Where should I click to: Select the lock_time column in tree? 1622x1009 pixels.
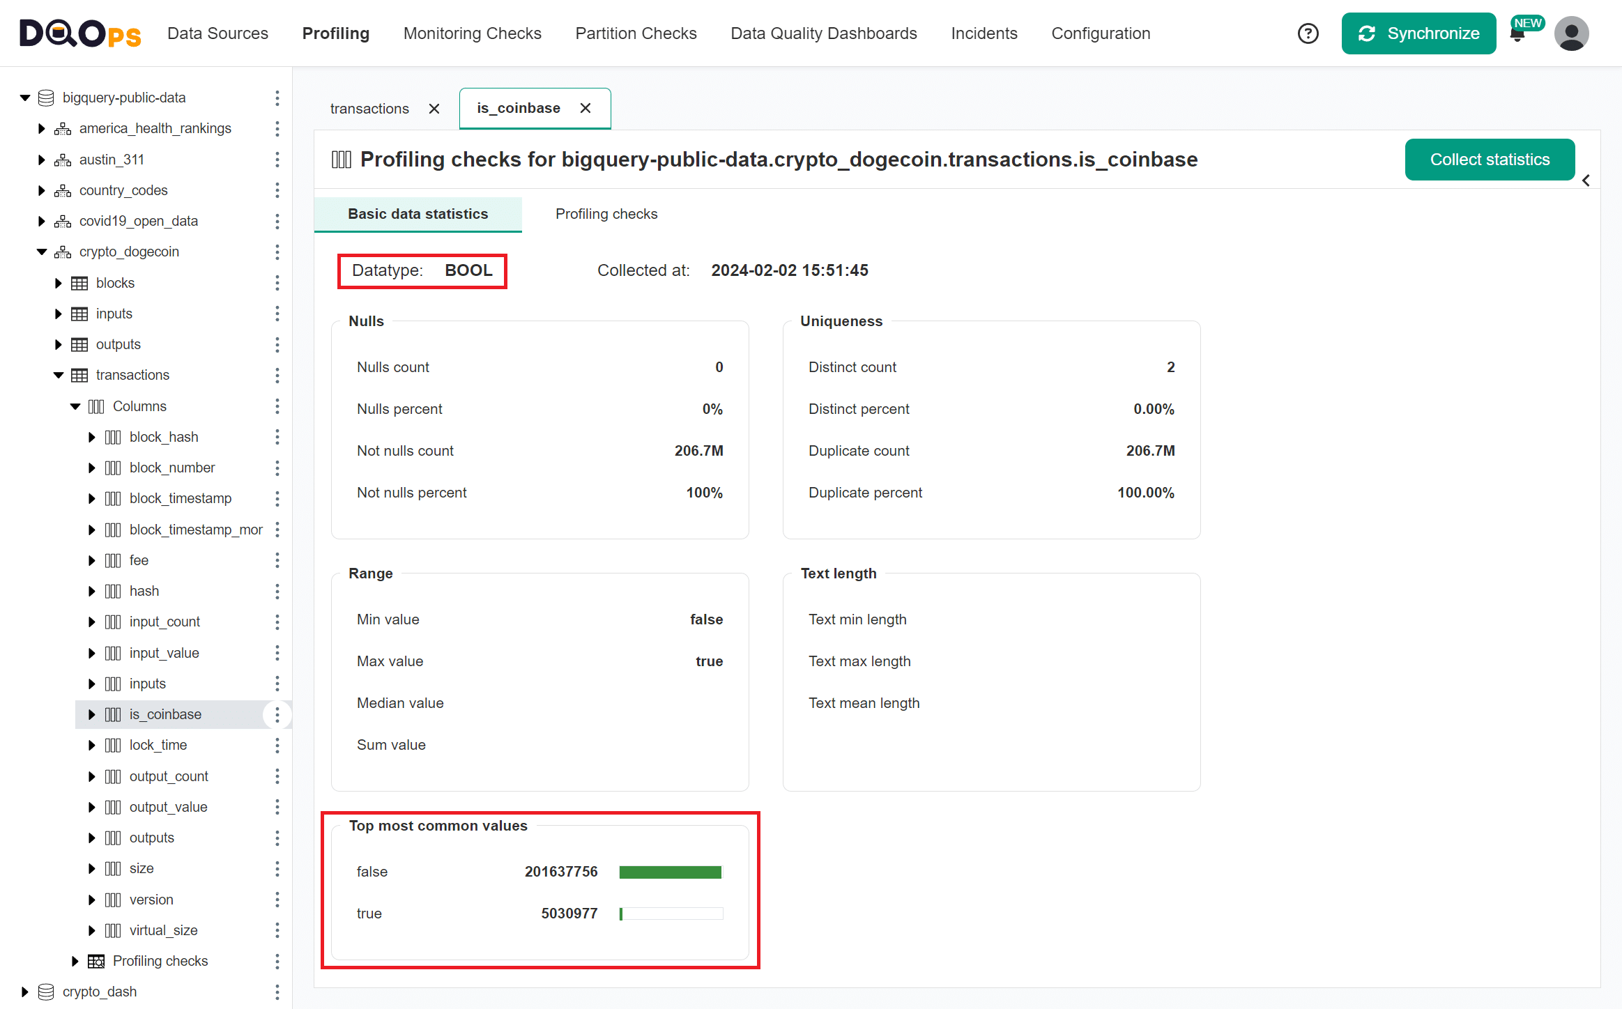[158, 745]
